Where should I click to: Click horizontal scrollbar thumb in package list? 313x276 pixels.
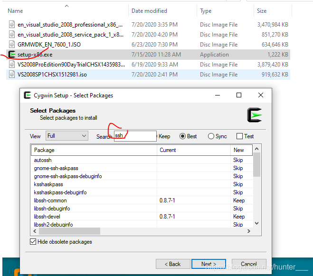tap(69, 231)
